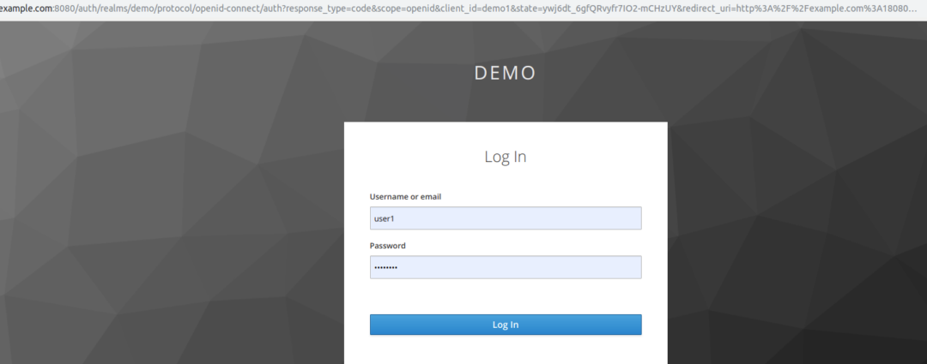Click empty space right of username field
Viewport: 927px width, 364px height.
coord(654,218)
